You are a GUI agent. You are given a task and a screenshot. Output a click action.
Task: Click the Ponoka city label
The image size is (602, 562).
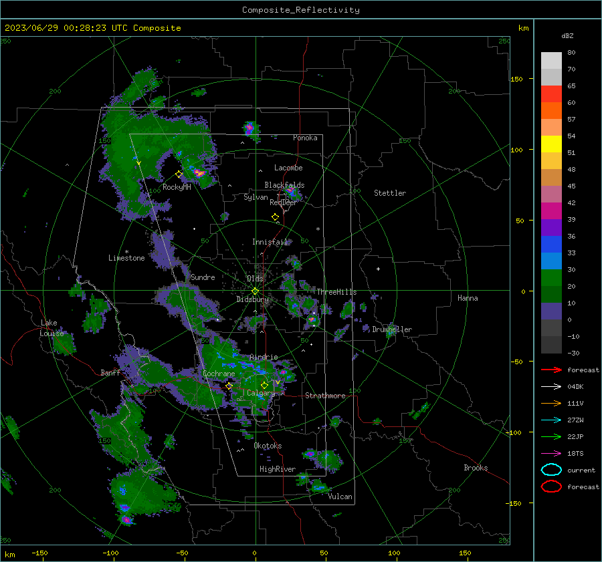[x=305, y=138]
